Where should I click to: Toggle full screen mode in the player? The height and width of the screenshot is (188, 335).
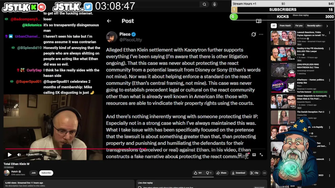point(261,155)
